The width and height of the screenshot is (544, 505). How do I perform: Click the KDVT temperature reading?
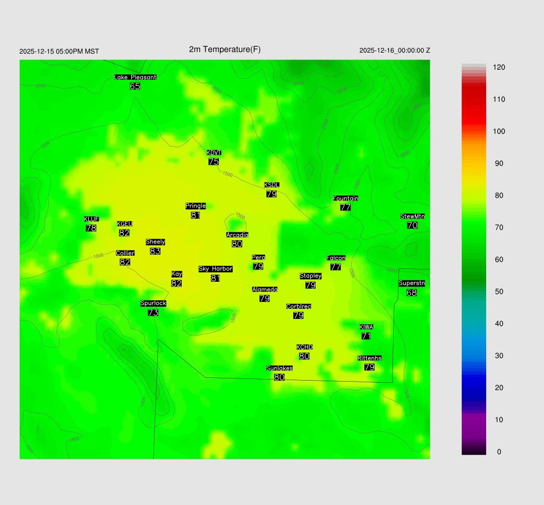pos(214,162)
